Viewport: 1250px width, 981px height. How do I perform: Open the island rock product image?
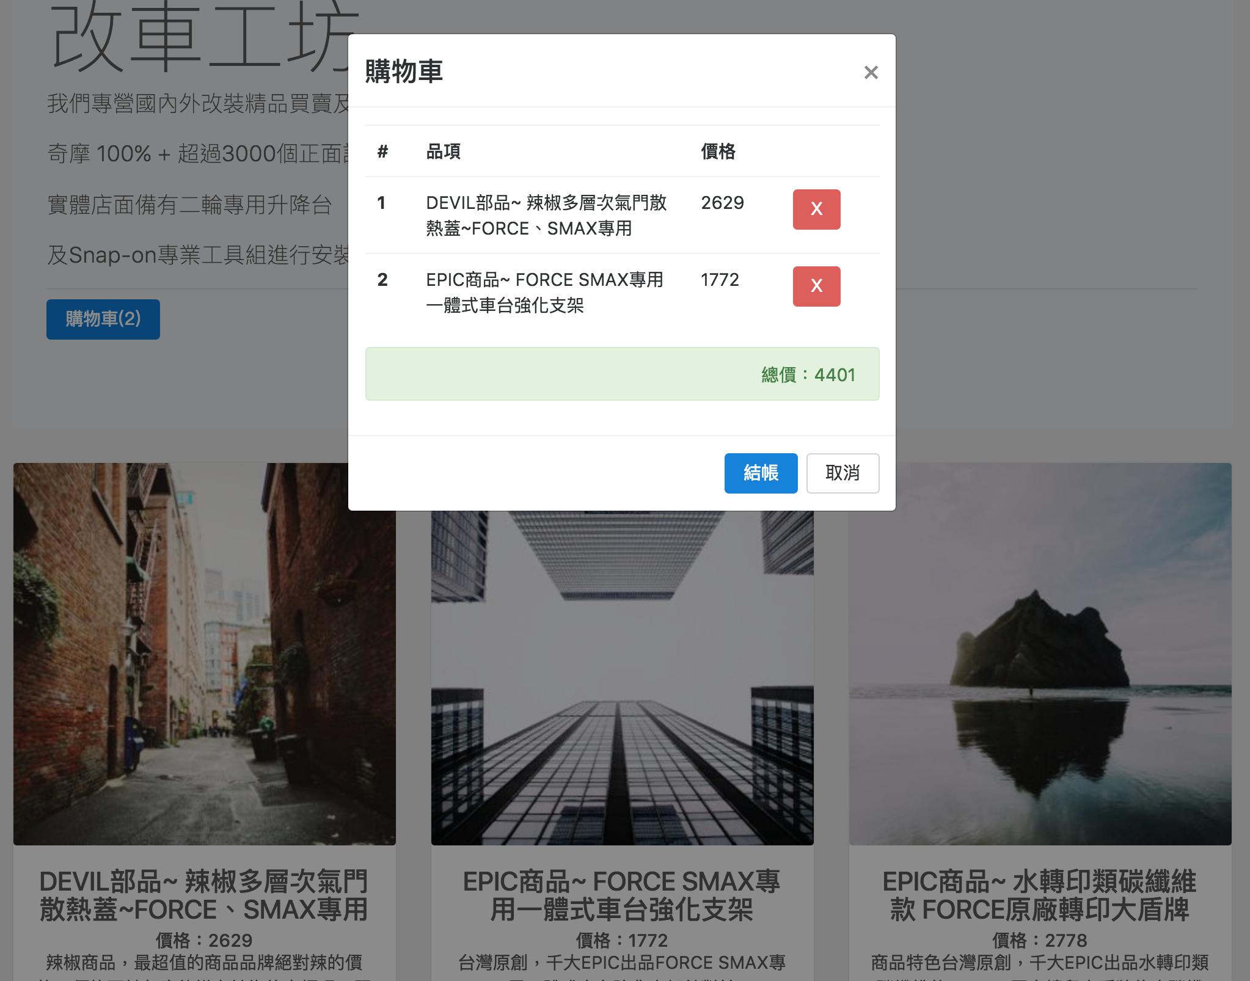click(x=1040, y=654)
